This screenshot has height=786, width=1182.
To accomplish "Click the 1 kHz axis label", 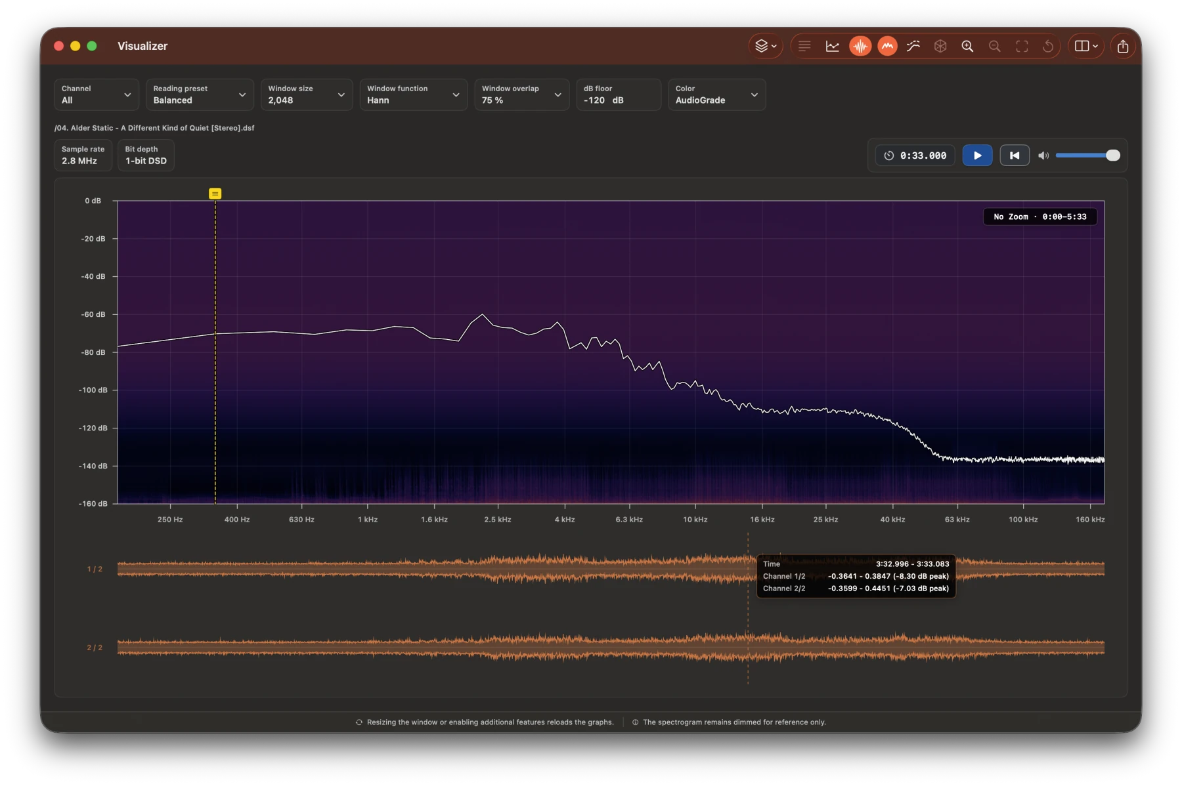I will 368,520.
